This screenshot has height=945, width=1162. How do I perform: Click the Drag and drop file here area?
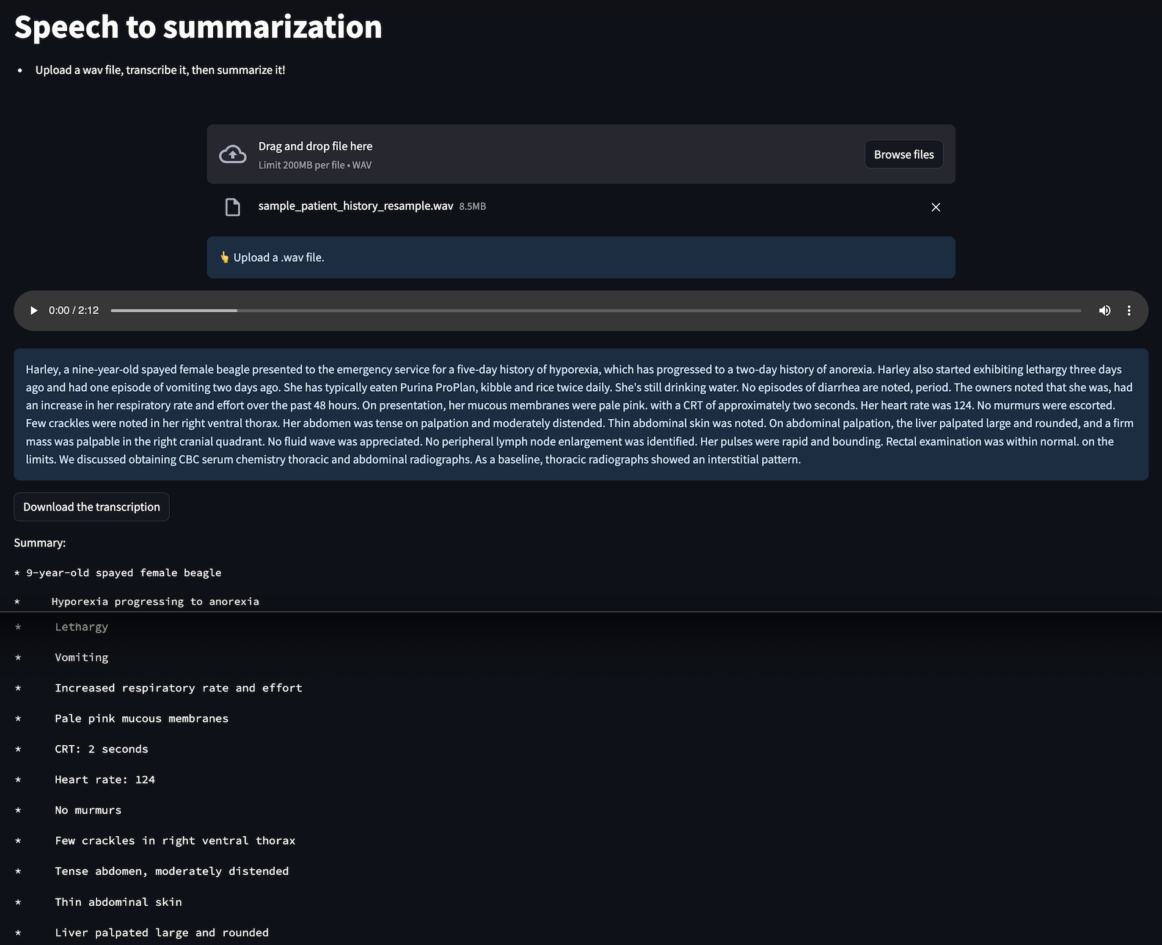click(581, 154)
